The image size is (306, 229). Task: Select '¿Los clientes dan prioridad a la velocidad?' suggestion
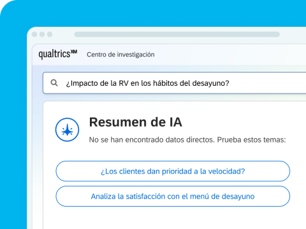(x=173, y=171)
